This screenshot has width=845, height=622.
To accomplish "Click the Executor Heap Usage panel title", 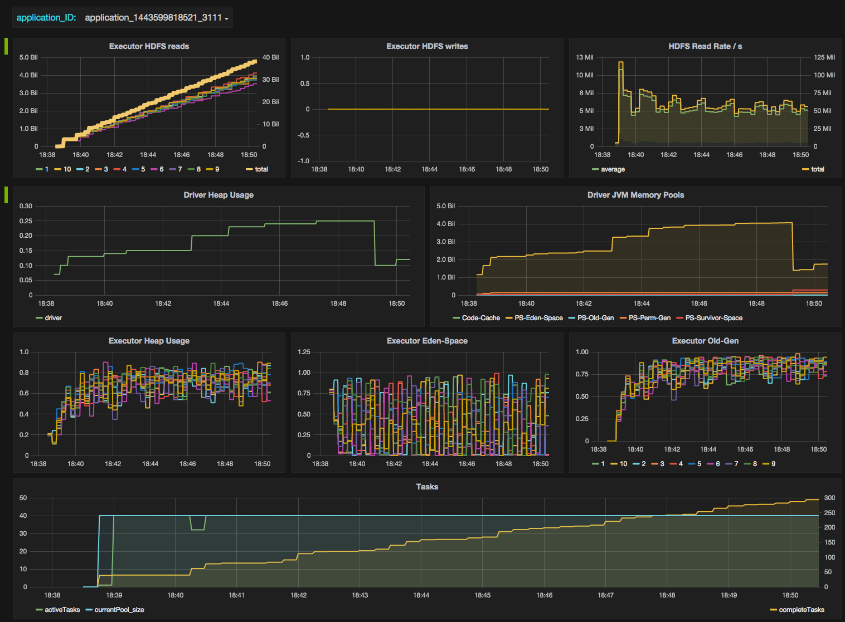I will (x=149, y=341).
